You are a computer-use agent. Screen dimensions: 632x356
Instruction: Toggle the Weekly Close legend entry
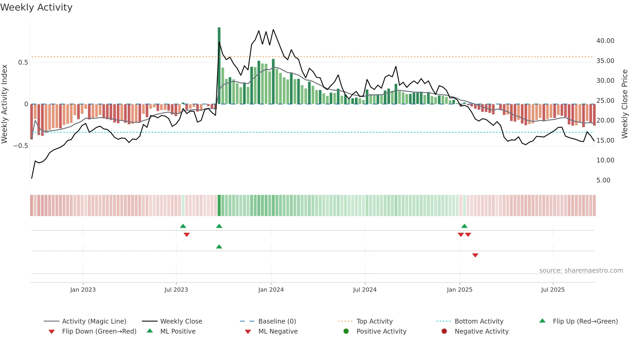(172, 321)
